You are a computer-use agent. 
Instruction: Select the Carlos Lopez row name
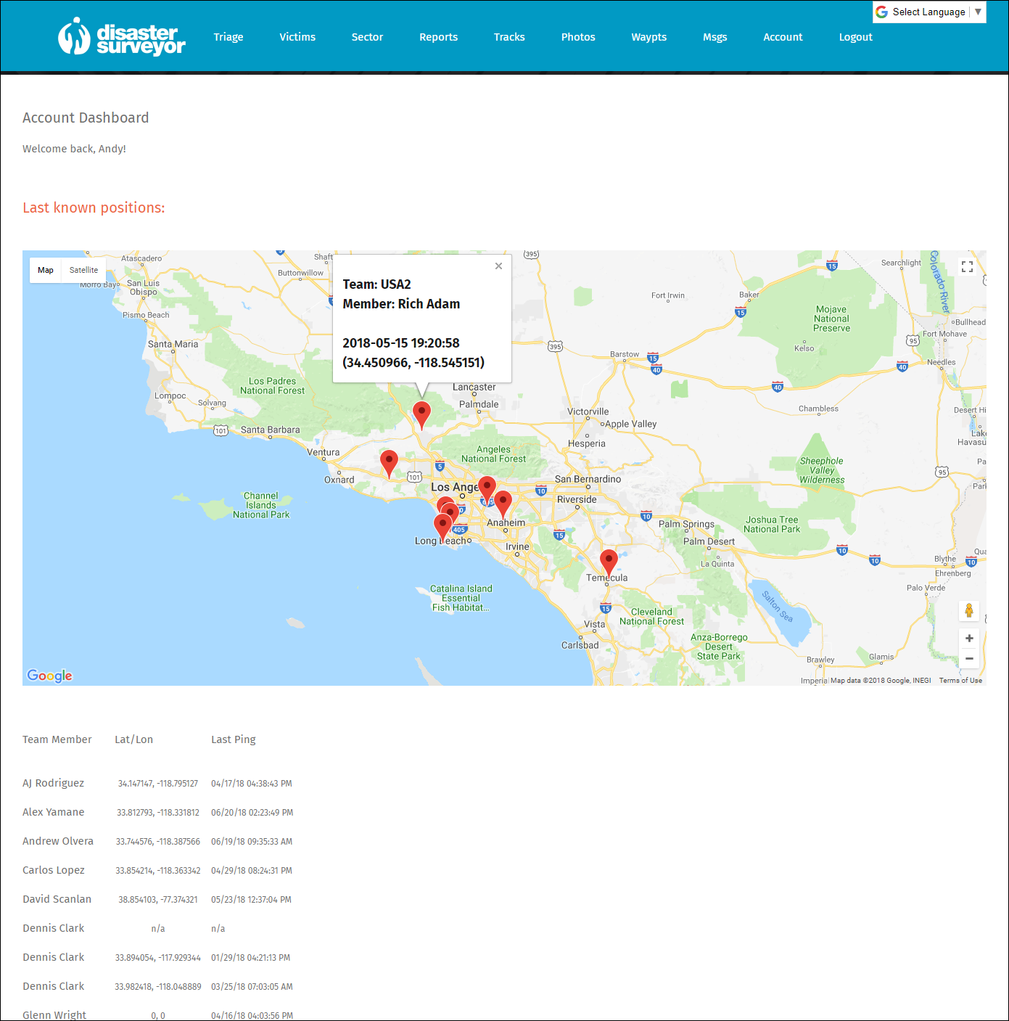[x=54, y=870]
